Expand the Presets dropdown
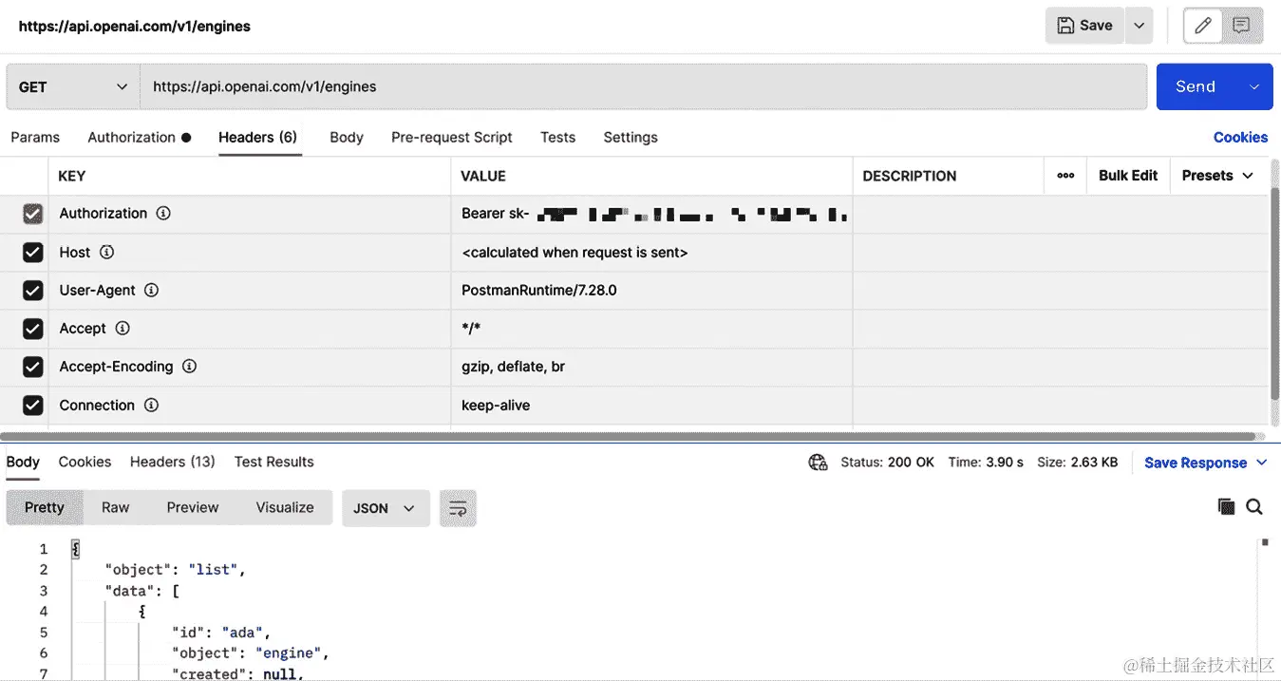 pos(1217,176)
